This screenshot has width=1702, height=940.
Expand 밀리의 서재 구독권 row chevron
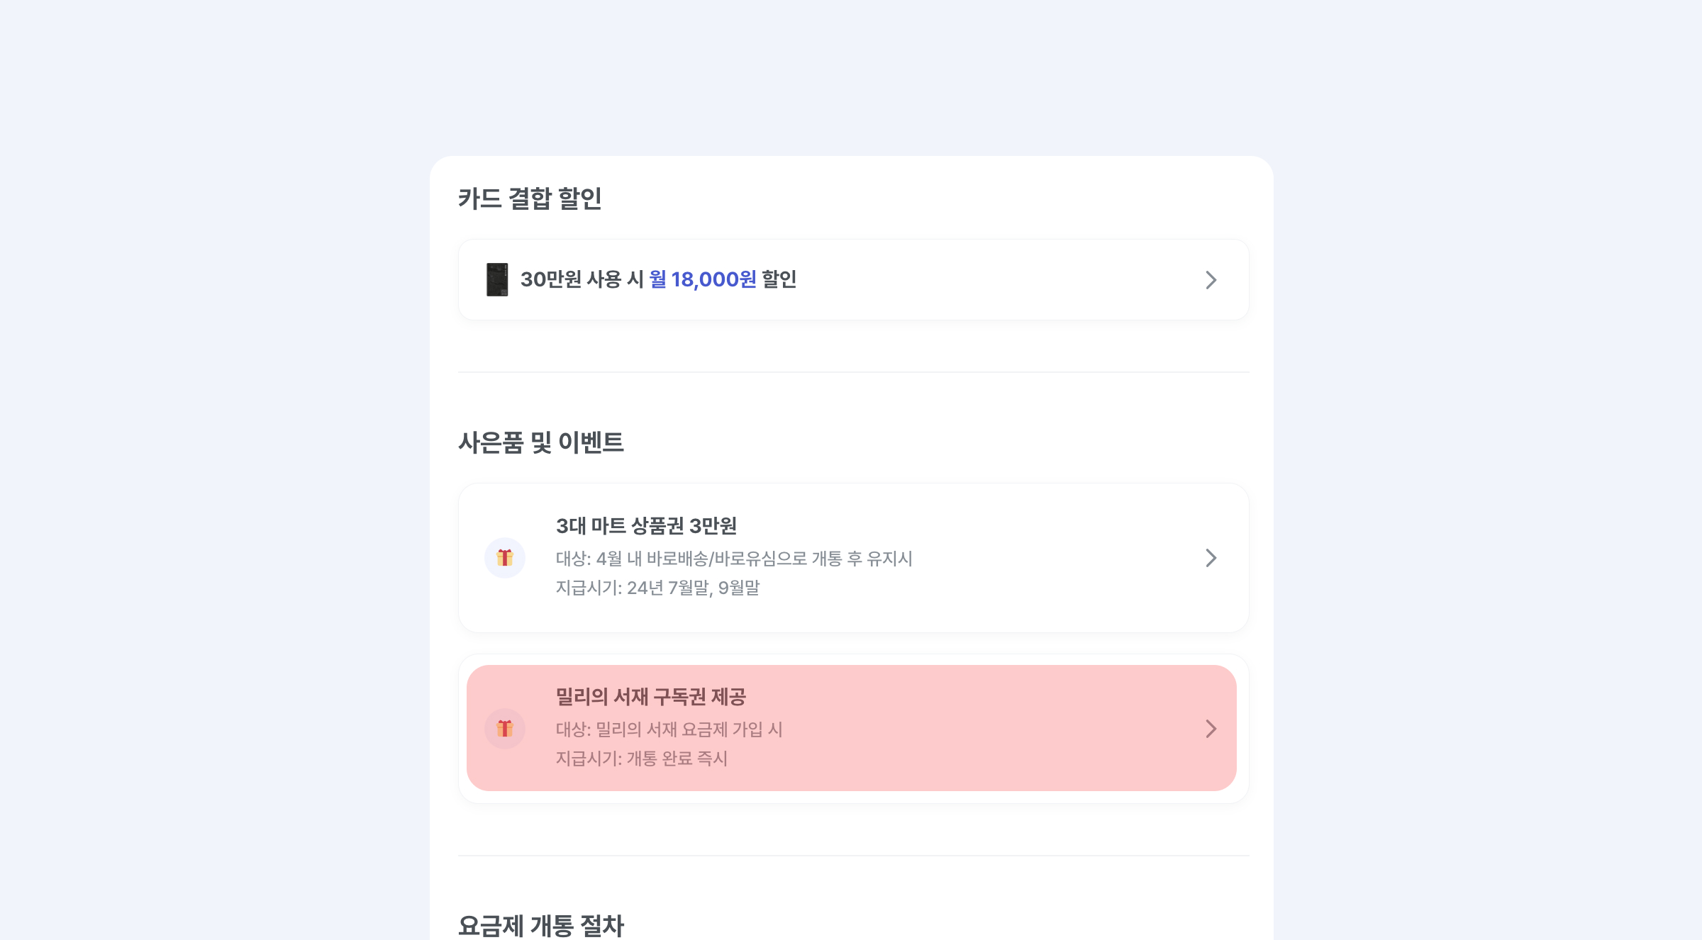click(x=1211, y=729)
